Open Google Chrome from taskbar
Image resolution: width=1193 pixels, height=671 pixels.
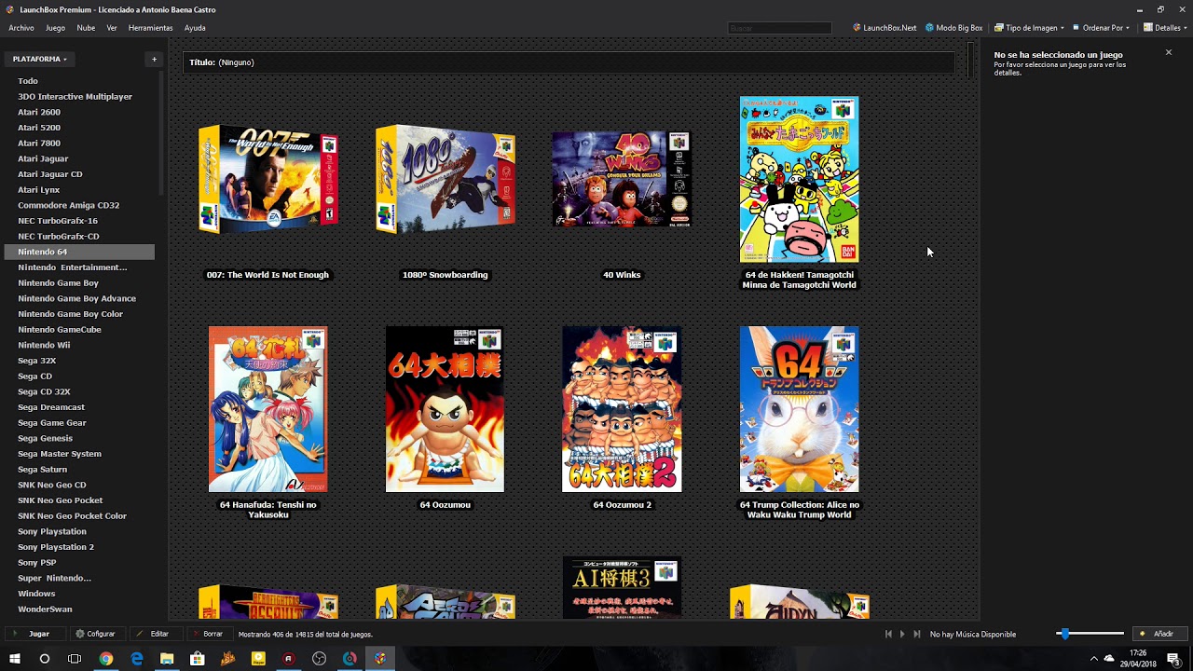point(105,659)
